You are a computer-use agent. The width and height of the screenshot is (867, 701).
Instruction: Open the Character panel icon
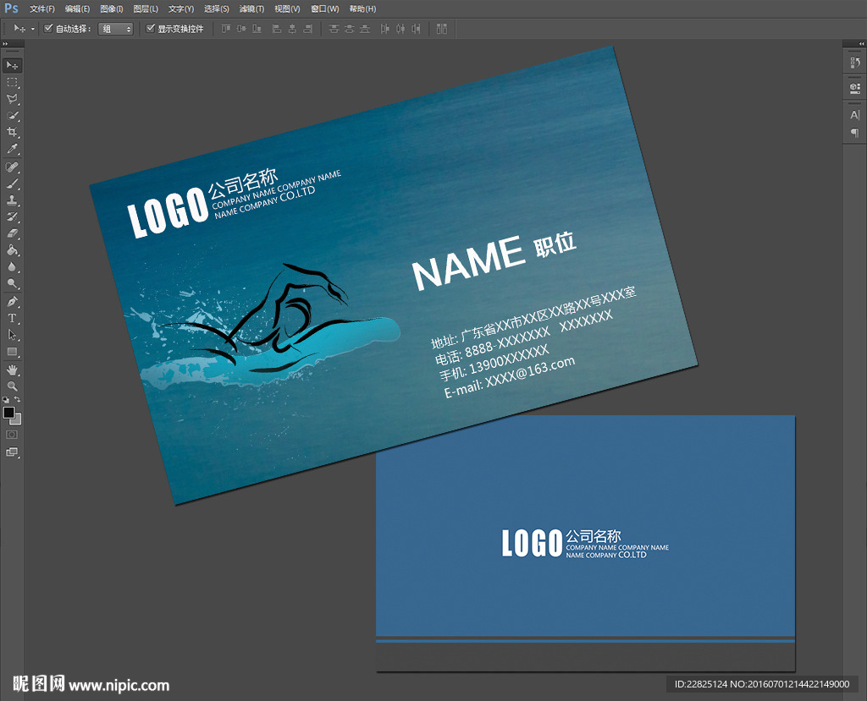(x=854, y=115)
